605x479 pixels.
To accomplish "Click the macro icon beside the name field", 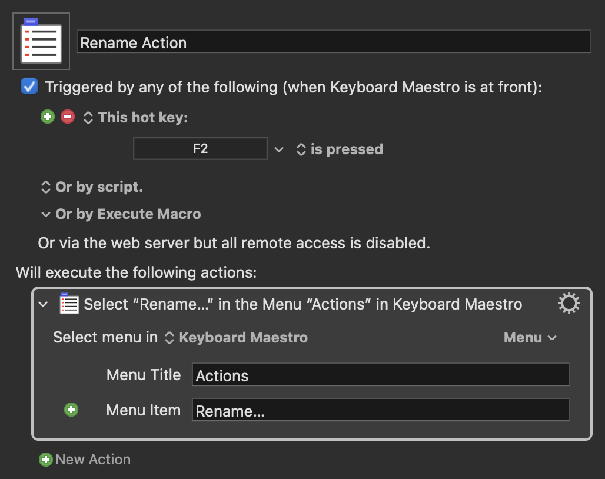I will click(x=41, y=41).
